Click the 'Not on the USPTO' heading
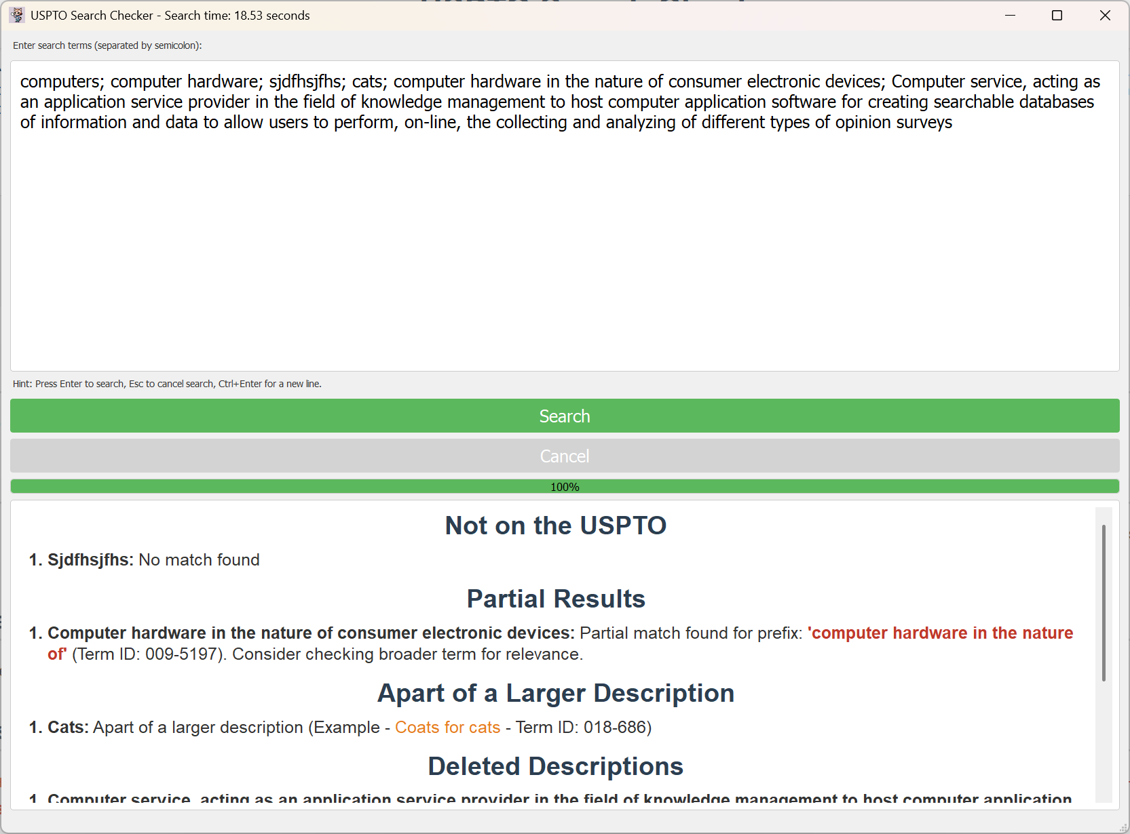 556,525
